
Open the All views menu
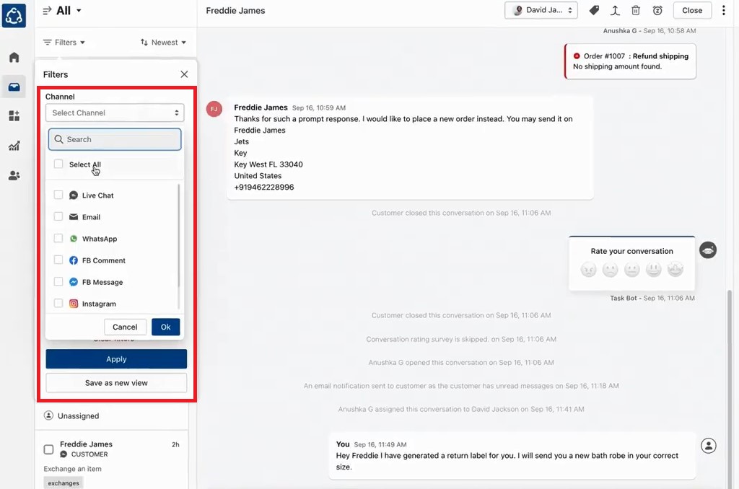[63, 11]
